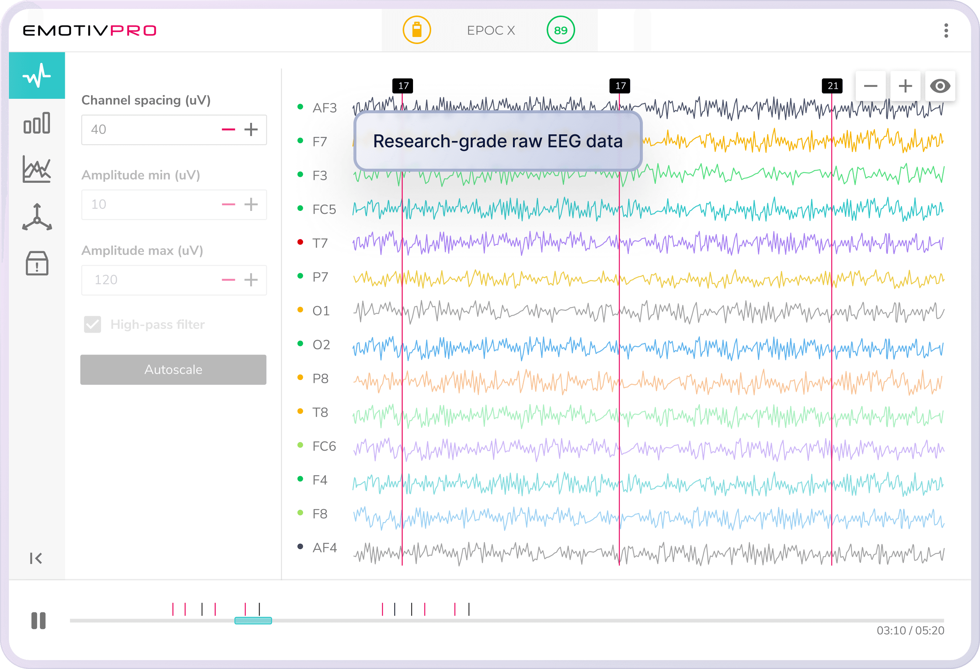Increase Channel spacing with plus button
This screenshot has width=980, height=669.
click(251, 130)
